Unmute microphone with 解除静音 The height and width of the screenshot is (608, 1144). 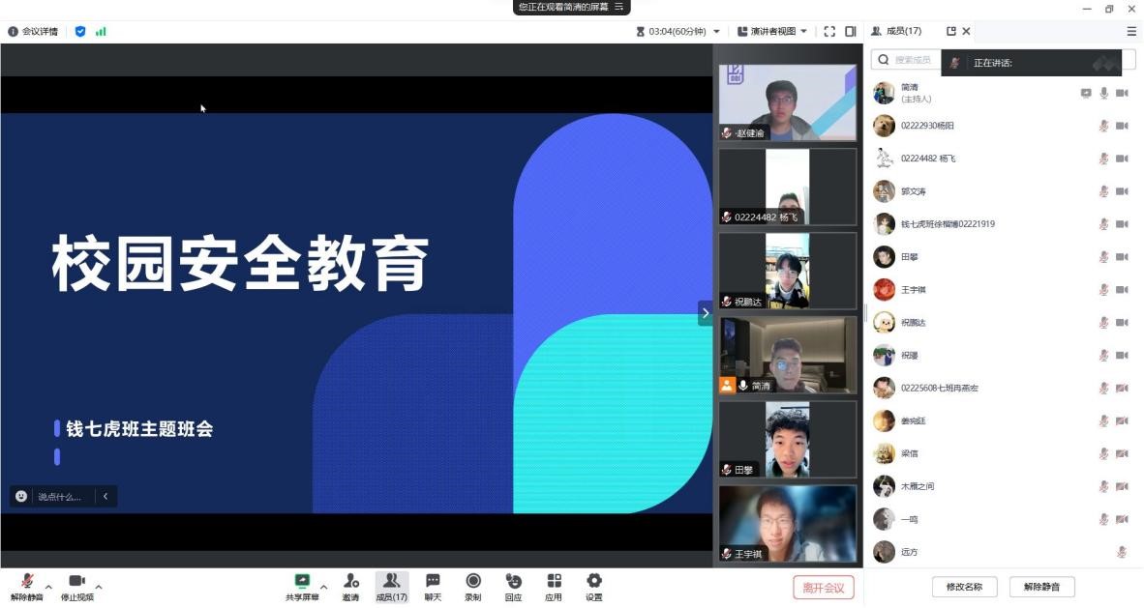tap(26, 584)
